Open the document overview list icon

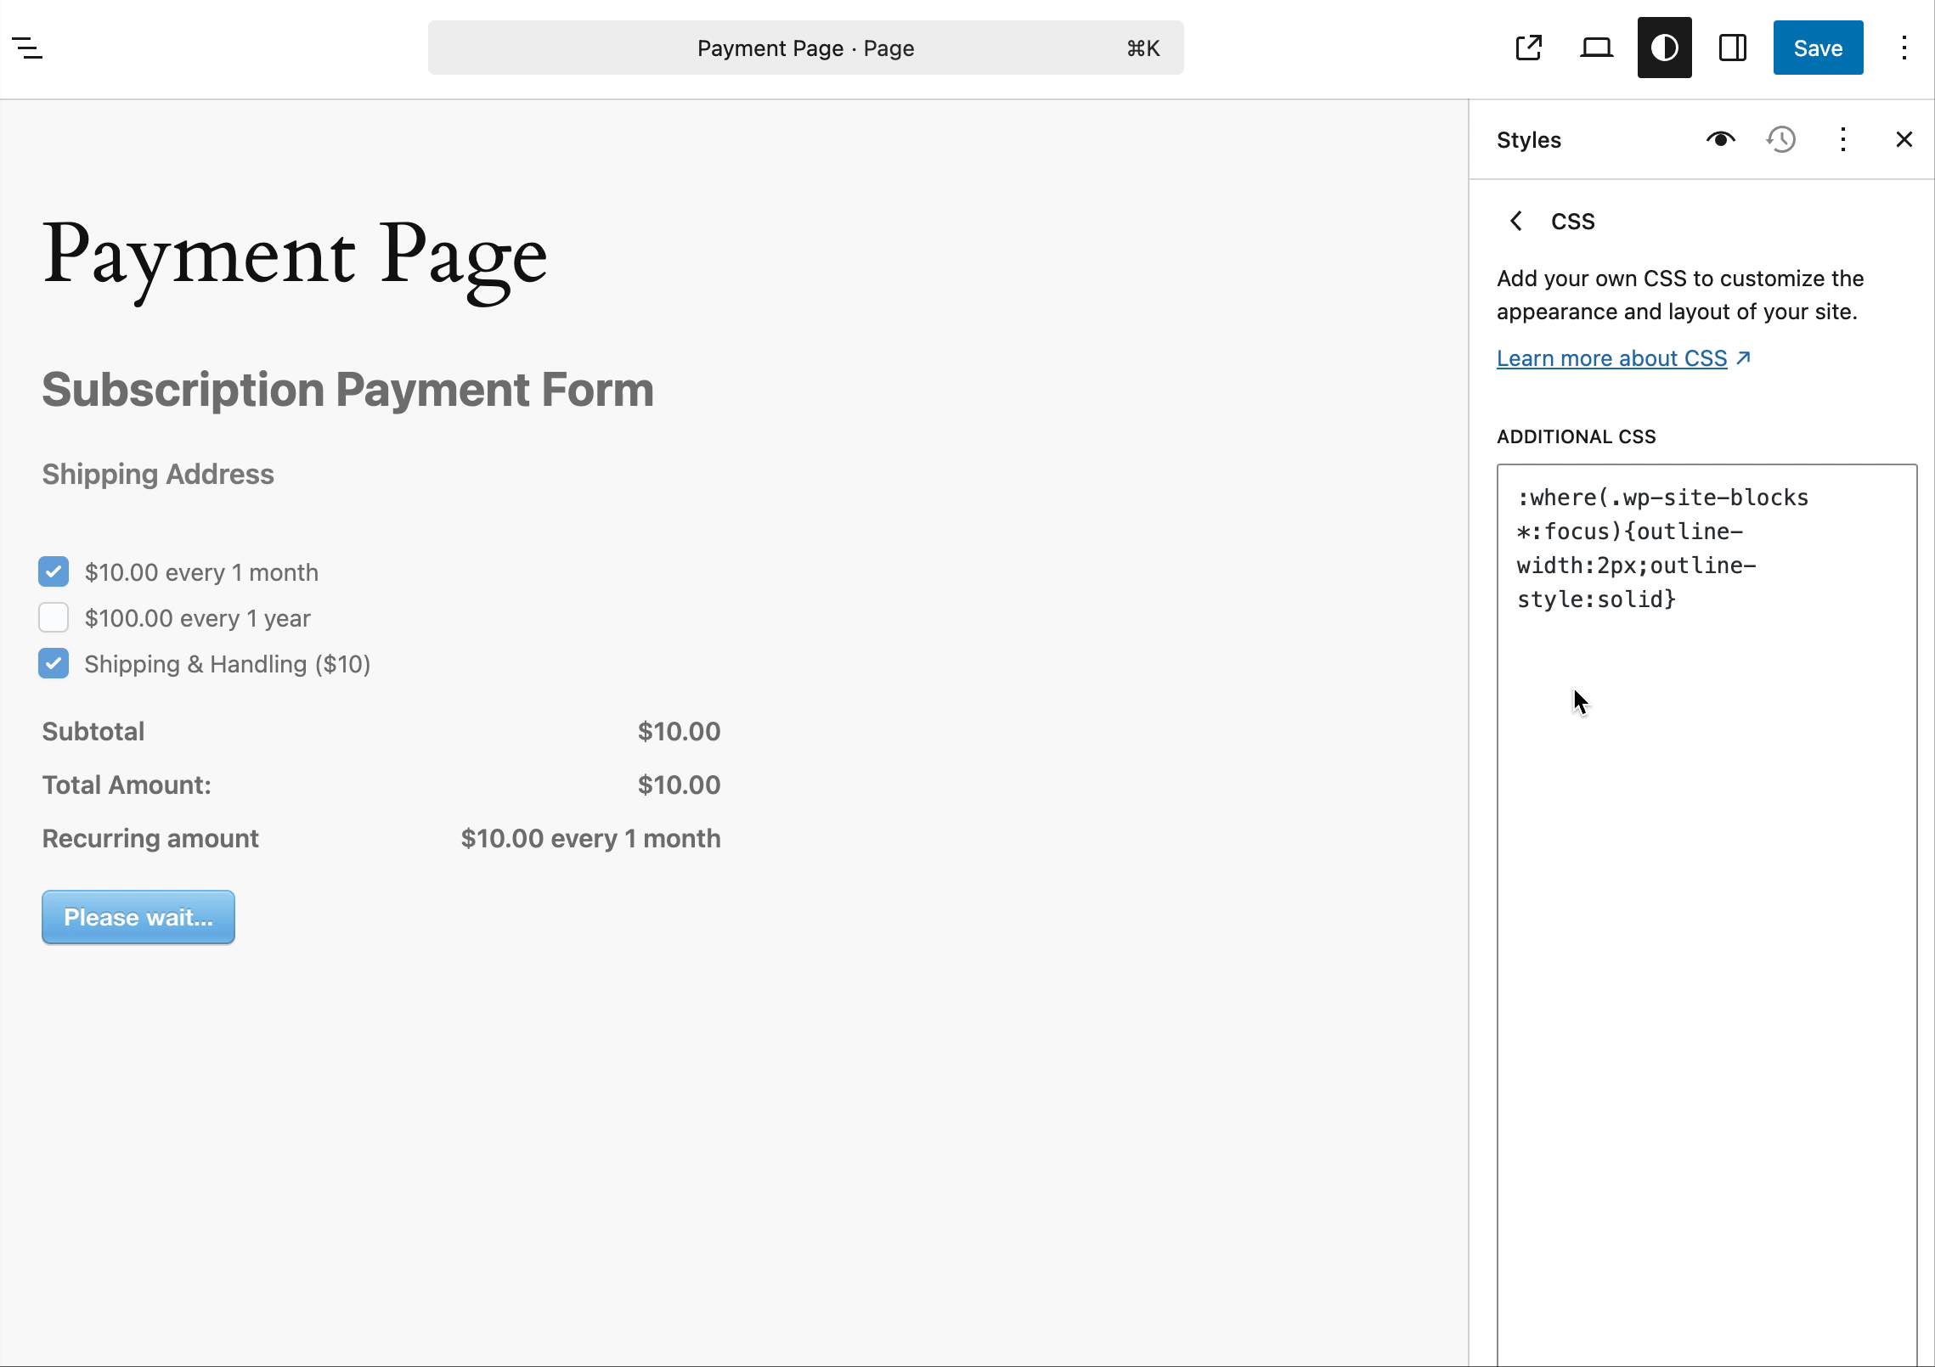pyautogui.click(x=27, y=48)
